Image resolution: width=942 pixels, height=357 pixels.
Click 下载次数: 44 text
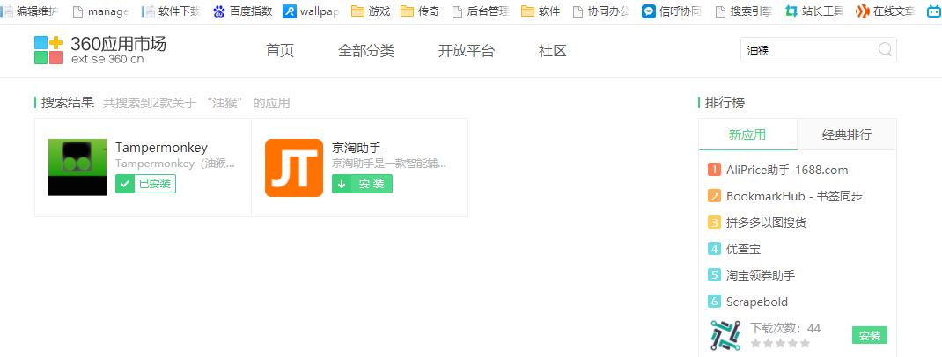[x=785, y=328]
